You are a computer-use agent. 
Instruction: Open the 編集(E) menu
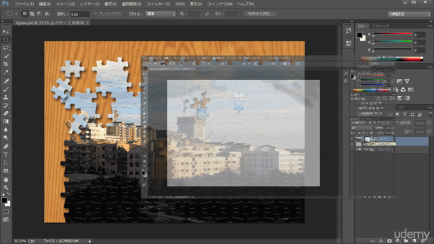pos(45,4)
